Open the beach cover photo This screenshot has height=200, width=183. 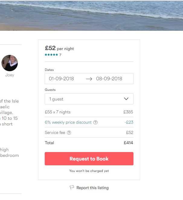click(x=91, y=15)
